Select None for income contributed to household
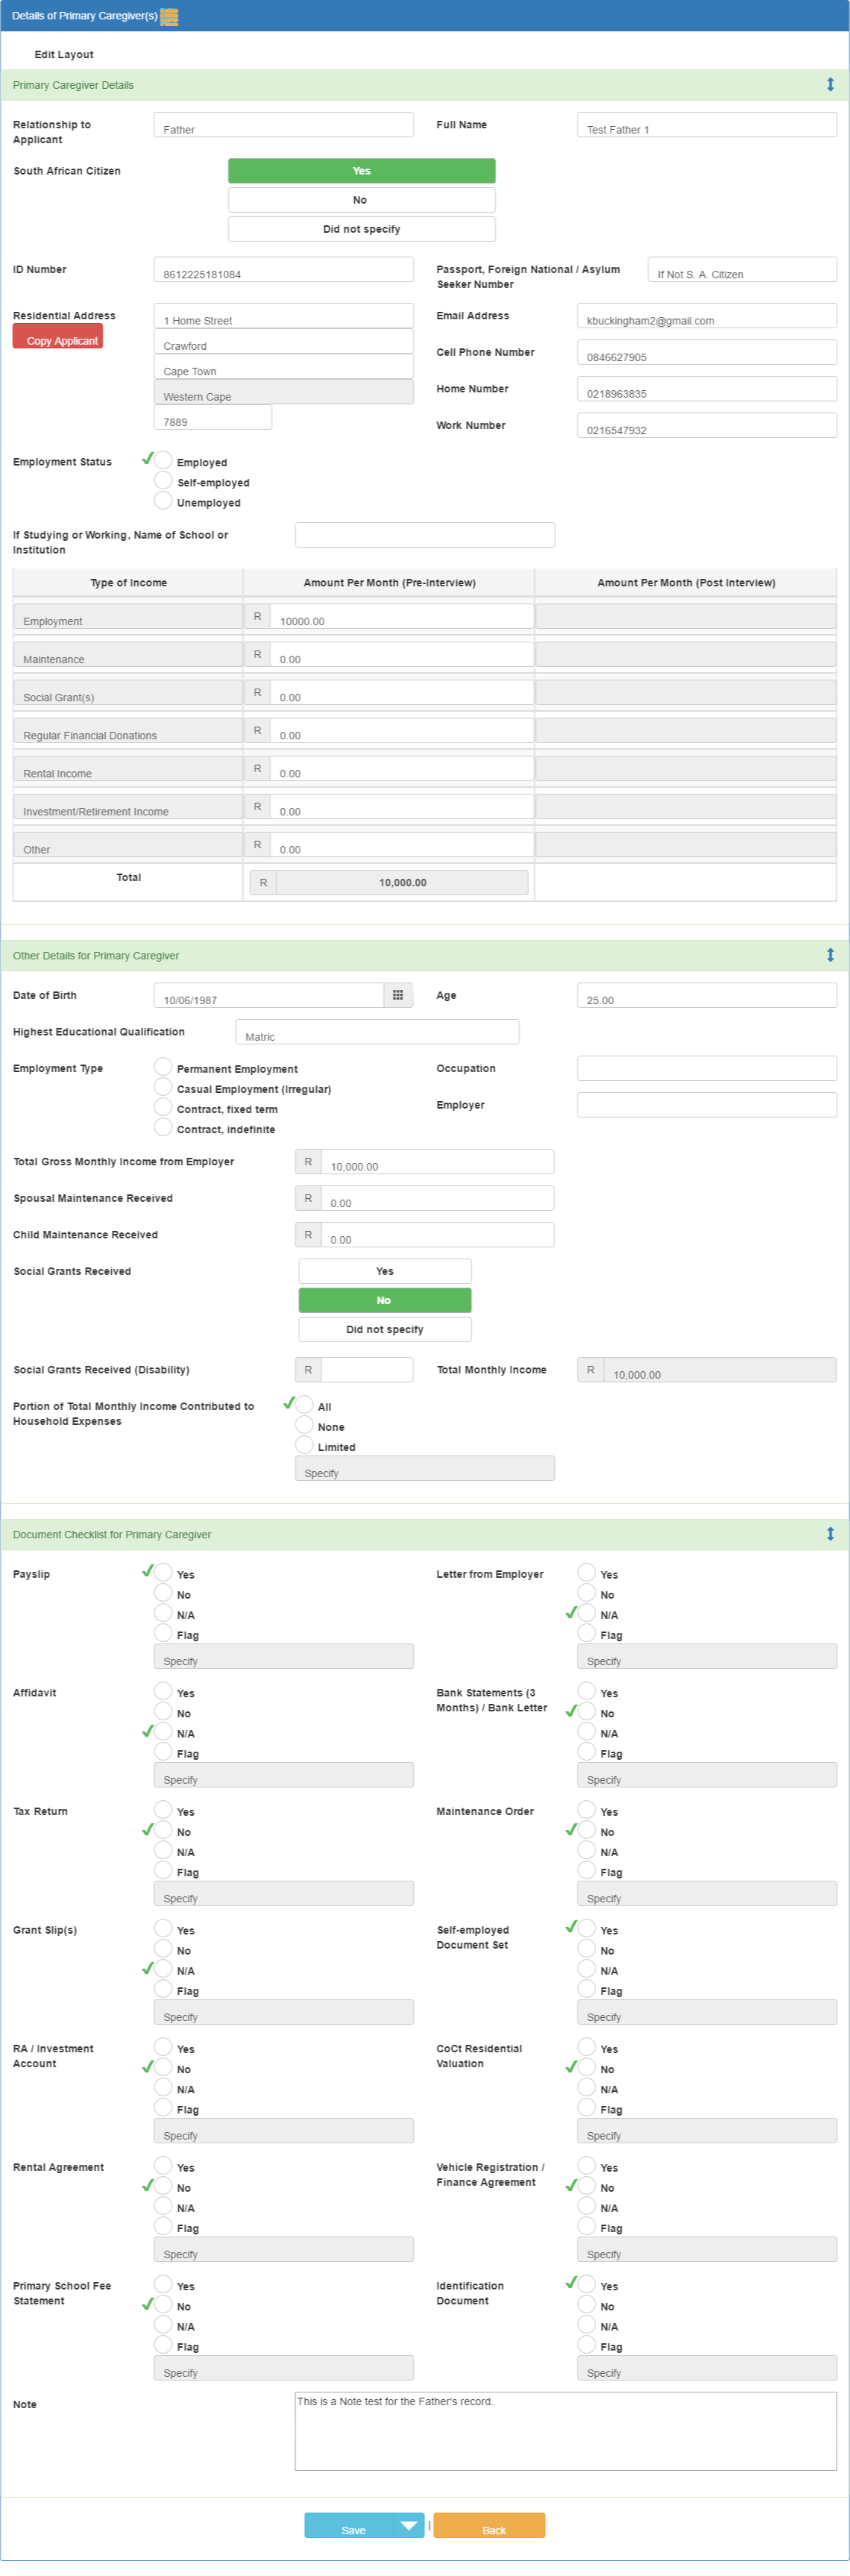The width and height of the screenshot is (850, 2576). point(304,1424)
